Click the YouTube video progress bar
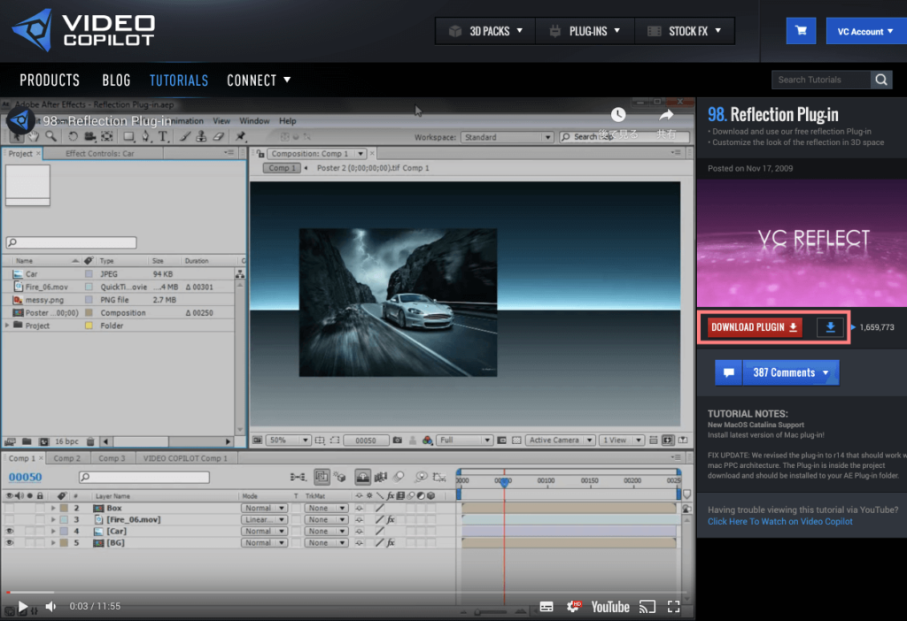The width and height of the screenshot is (907, 621). coord(346,592)
